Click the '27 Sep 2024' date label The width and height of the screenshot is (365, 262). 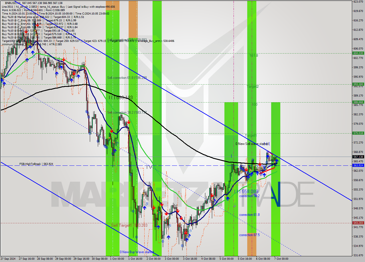coord(8,259)
